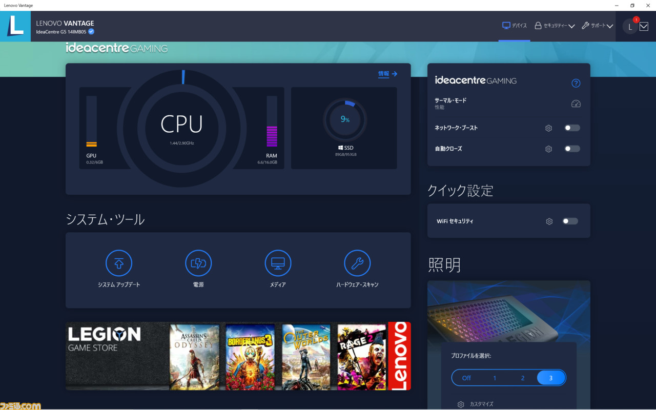Open the System Update tool icon
656x410 pixels.
[119, 263]
